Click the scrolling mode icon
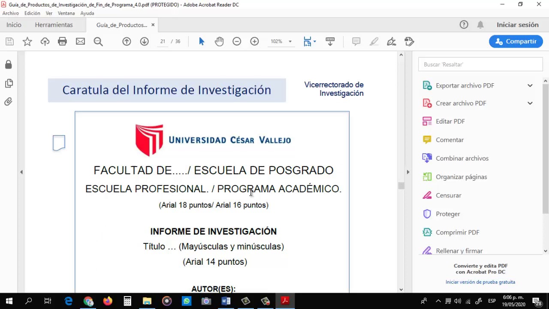Image resolution: width=549 pixels, height=309 pixels. 330,42
